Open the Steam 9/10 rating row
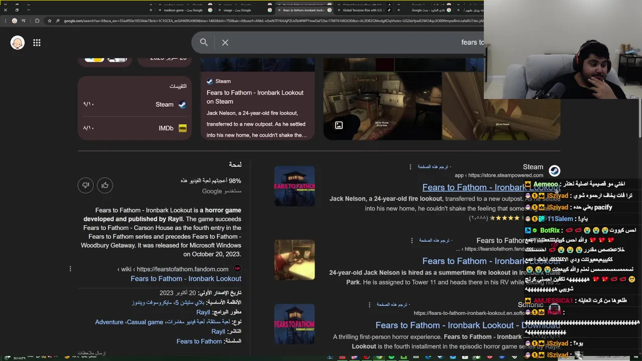The width and height of the screenshot is (642, 361). [134, 104]
